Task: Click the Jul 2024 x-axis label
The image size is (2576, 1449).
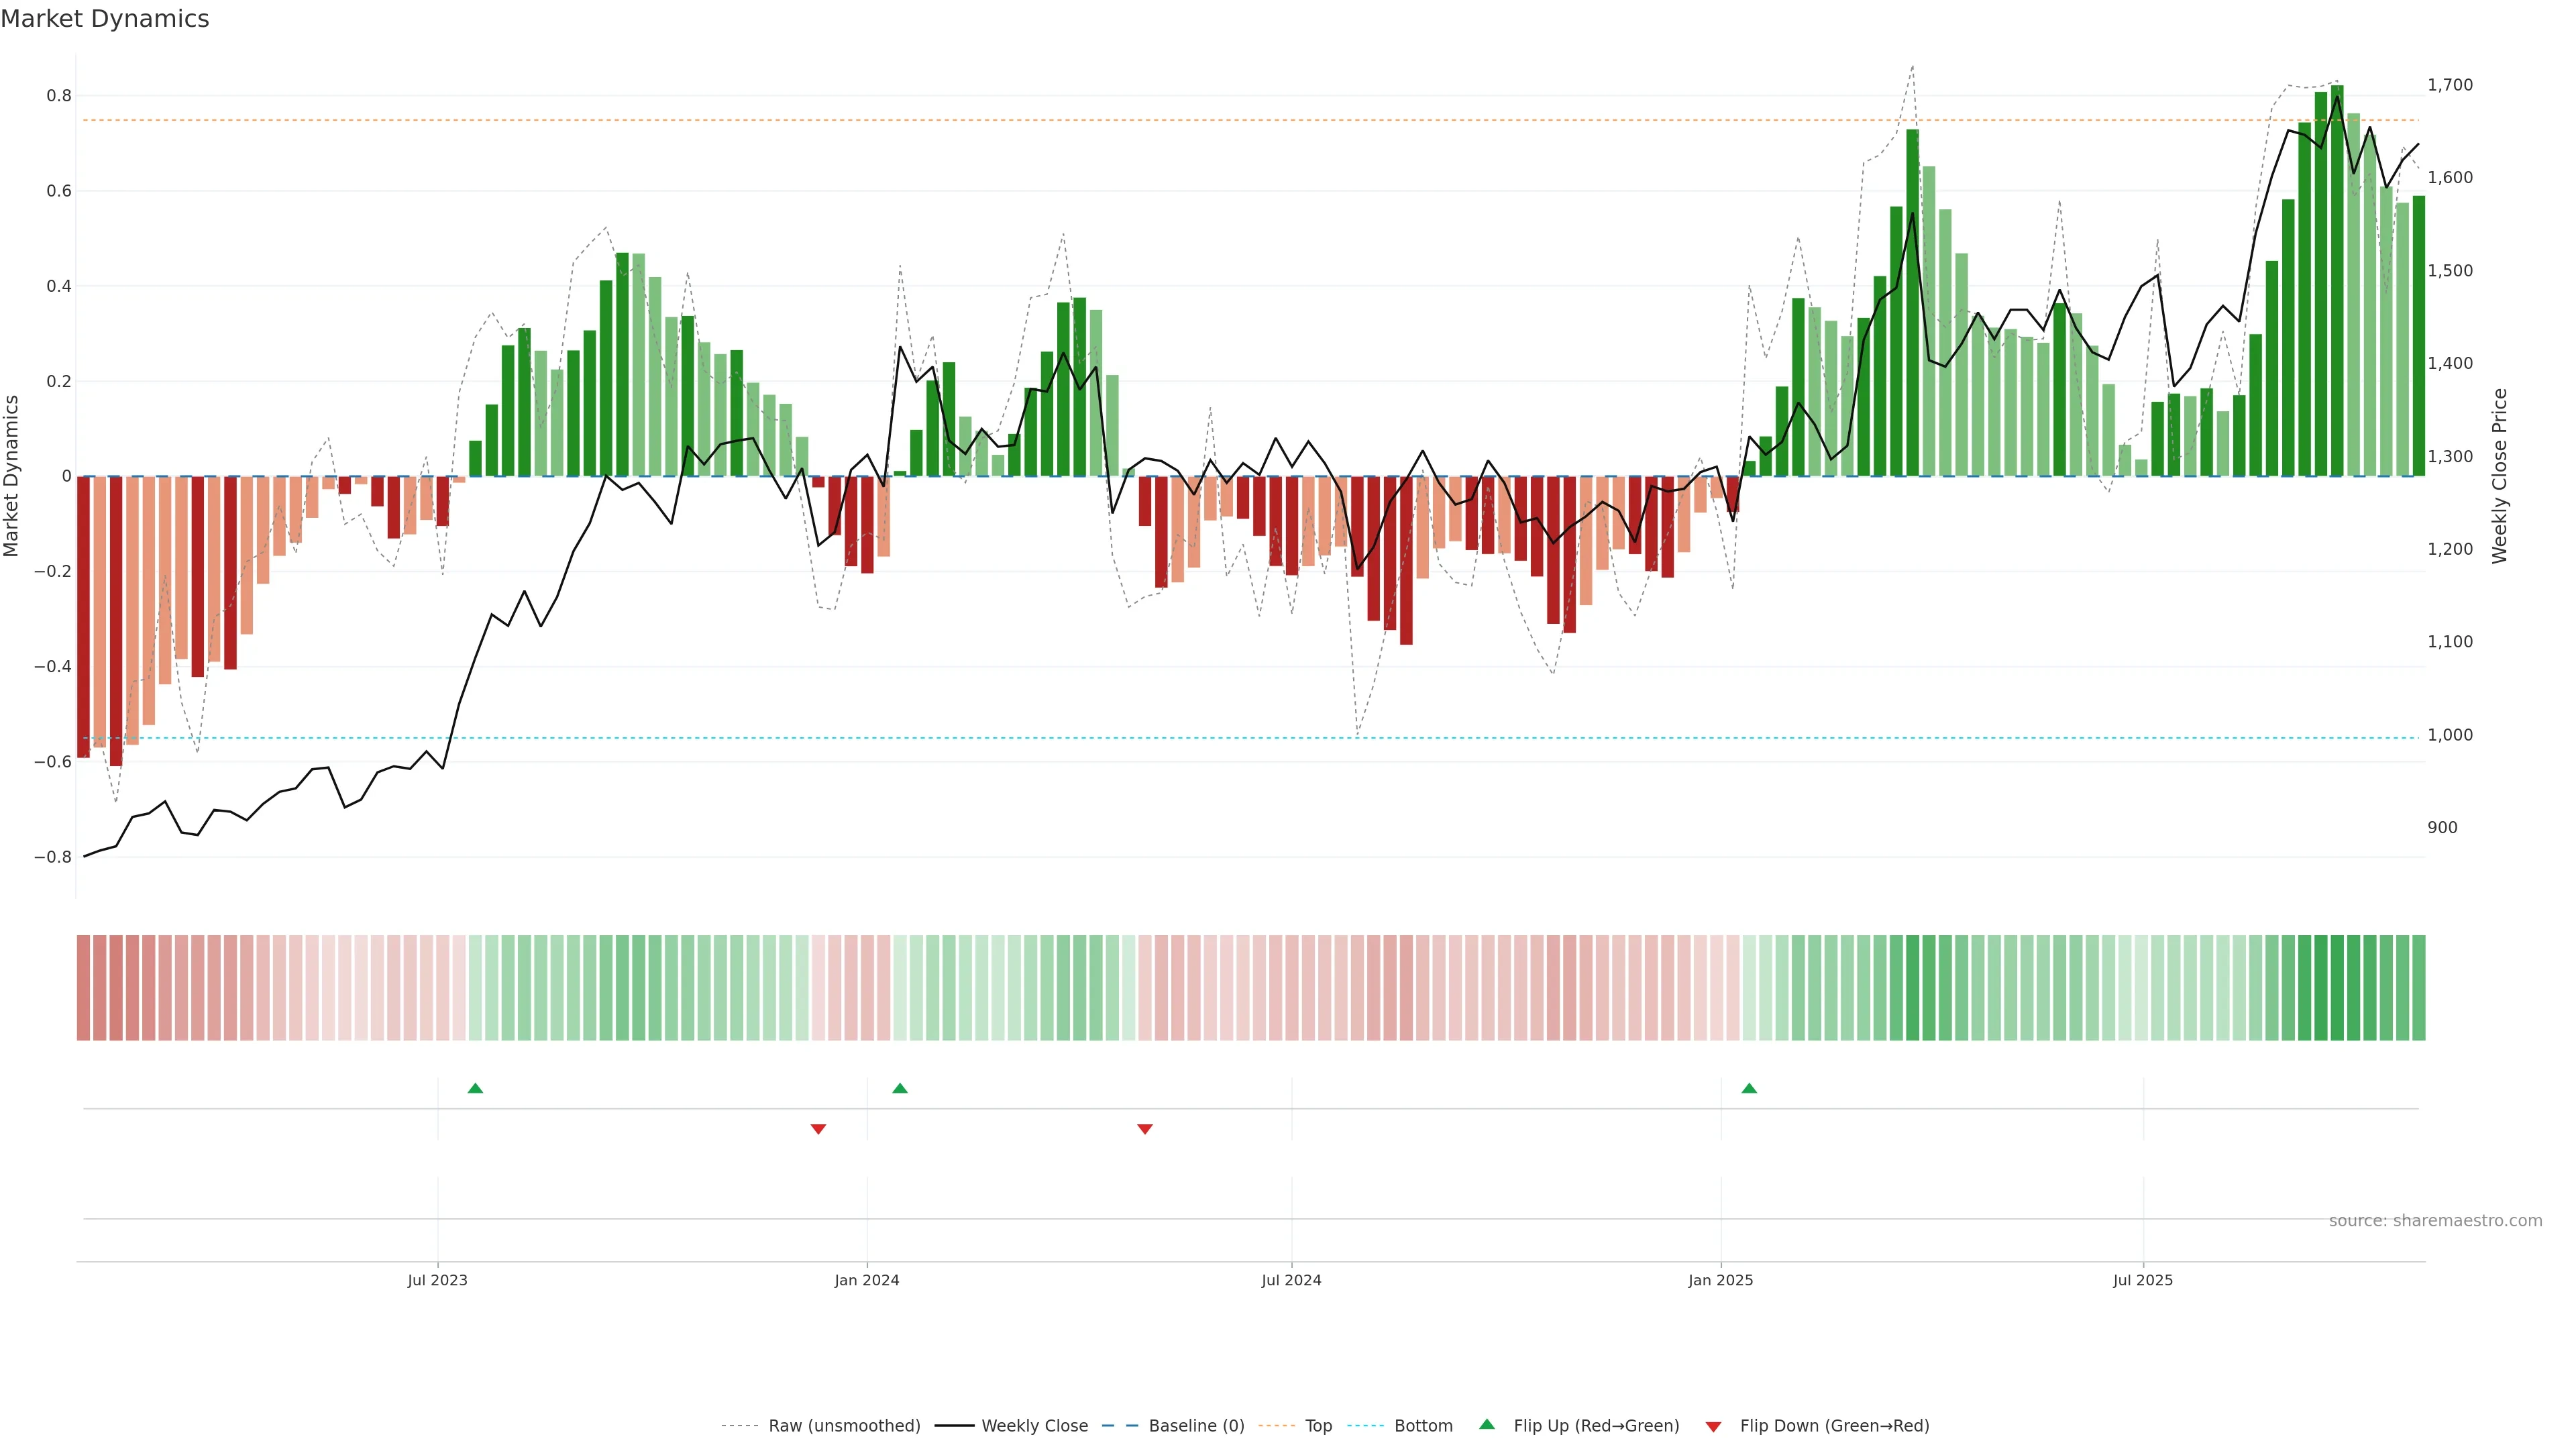Action: [1291, 1280]
